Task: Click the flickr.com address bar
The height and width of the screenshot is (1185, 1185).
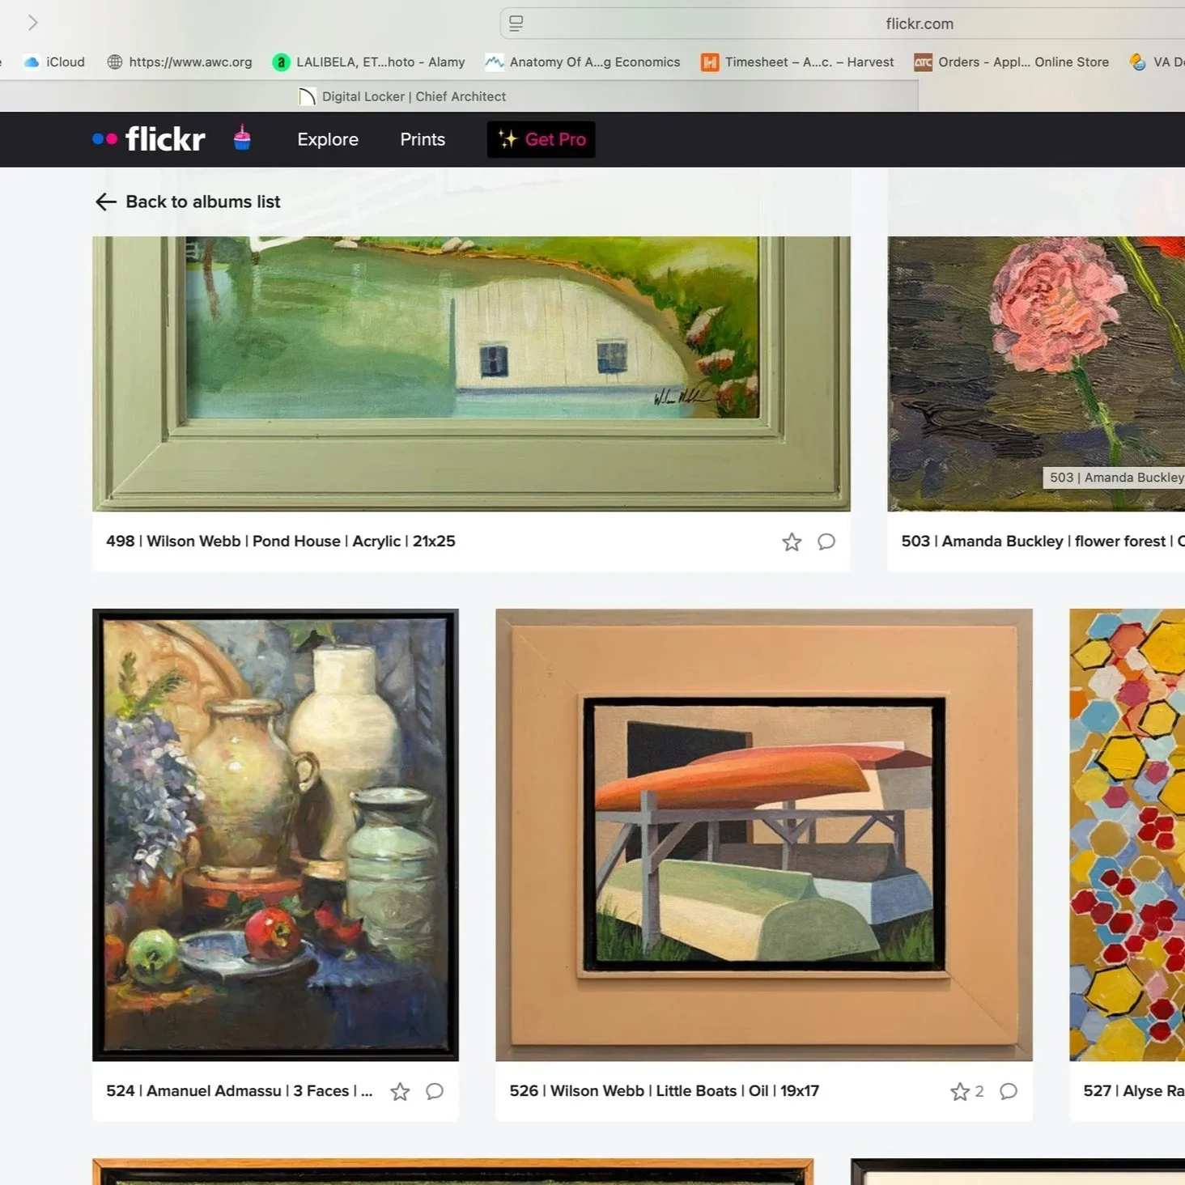Action: 918,23
